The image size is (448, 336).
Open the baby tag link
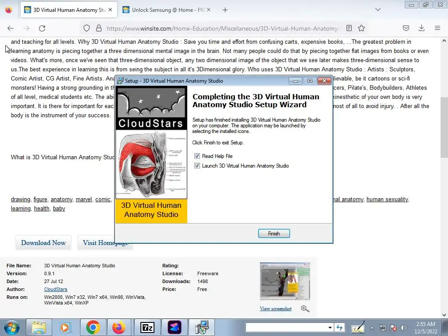(59, 209)
